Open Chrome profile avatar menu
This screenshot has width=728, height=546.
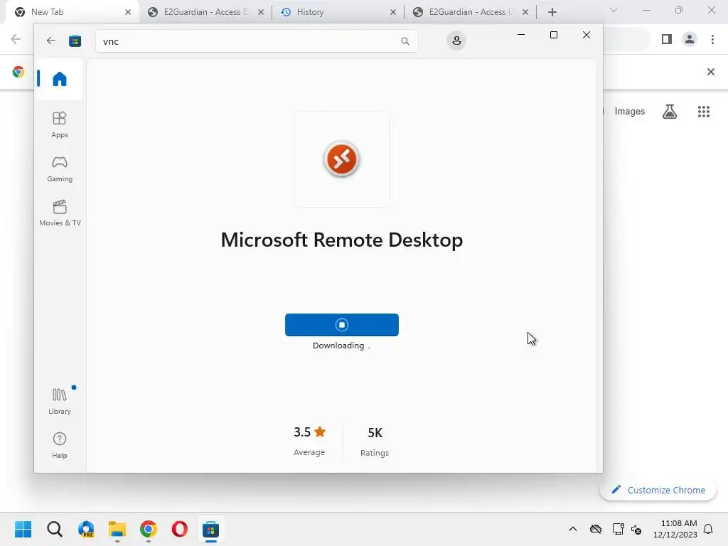[x=690, y=39]
